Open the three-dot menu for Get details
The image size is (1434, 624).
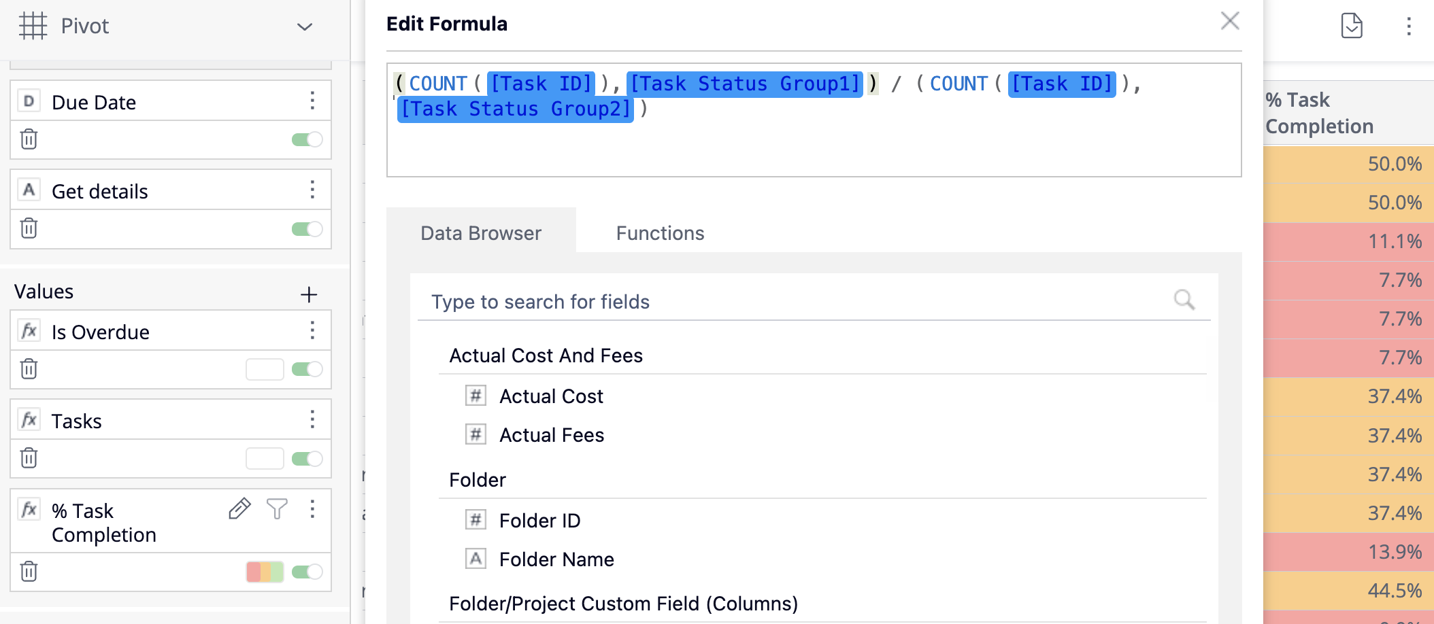coord(312,190)
